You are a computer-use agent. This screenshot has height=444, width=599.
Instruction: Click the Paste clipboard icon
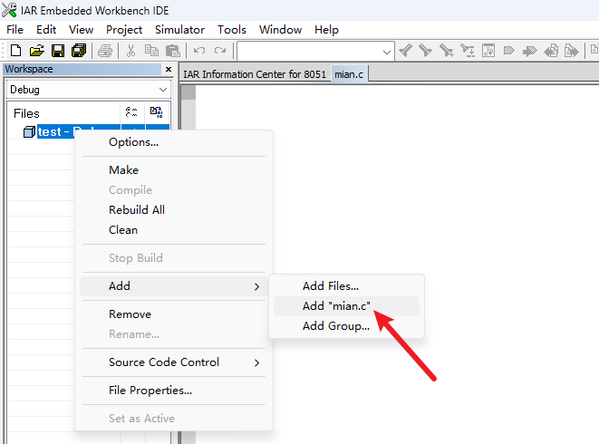[x=173, y=51]
